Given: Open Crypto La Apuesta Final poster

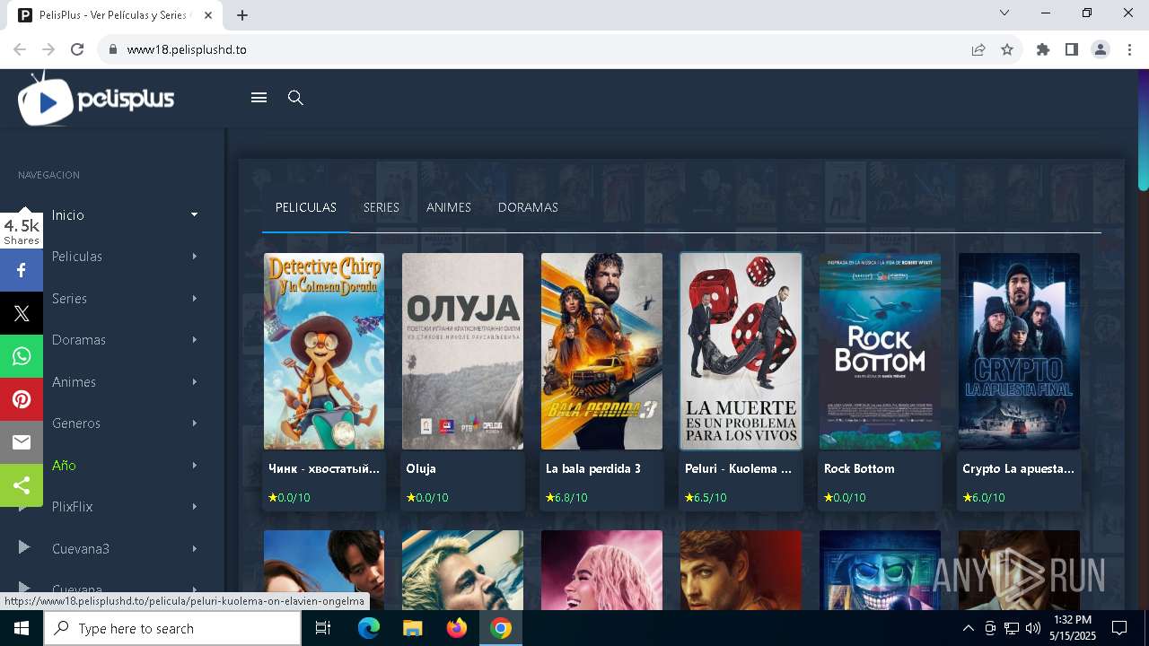Looking at the screenshot, I should 1019,351.
